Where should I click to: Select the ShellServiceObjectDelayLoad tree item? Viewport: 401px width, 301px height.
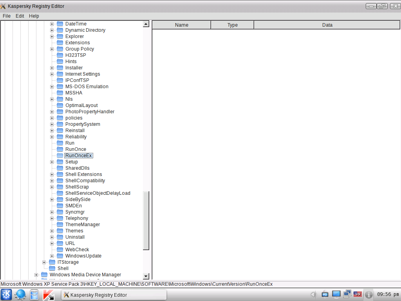(98, 193)
